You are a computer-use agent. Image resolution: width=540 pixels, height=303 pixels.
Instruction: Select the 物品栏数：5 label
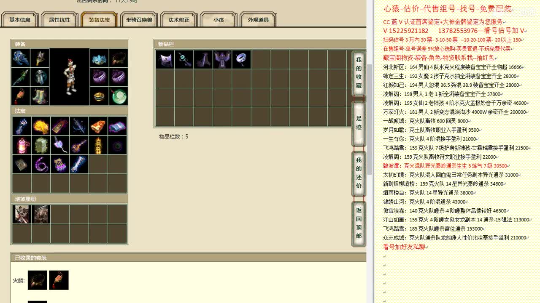[173, 136]
